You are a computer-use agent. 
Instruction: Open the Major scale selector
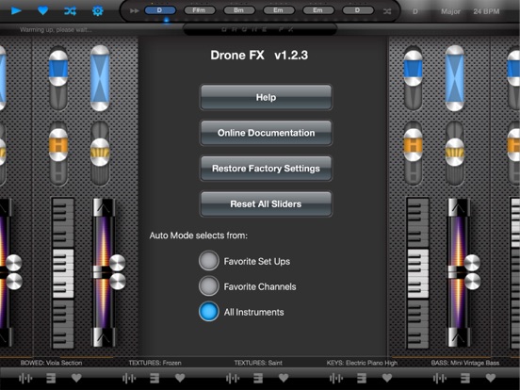(x=450, y=11)
